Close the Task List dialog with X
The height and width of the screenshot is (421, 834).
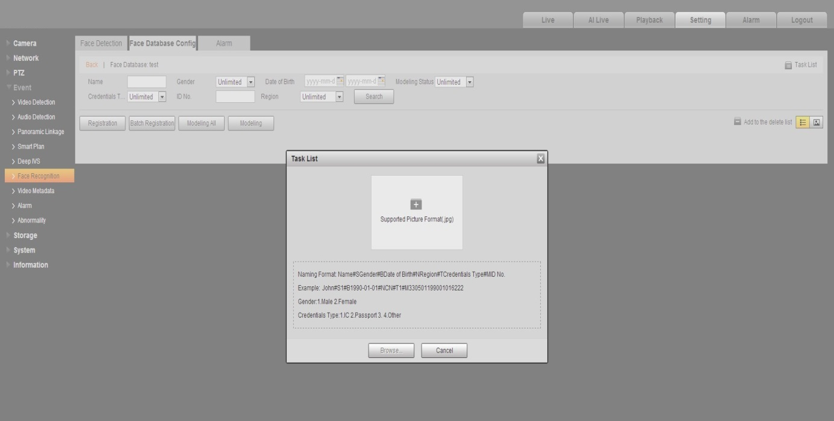point(540,159)
